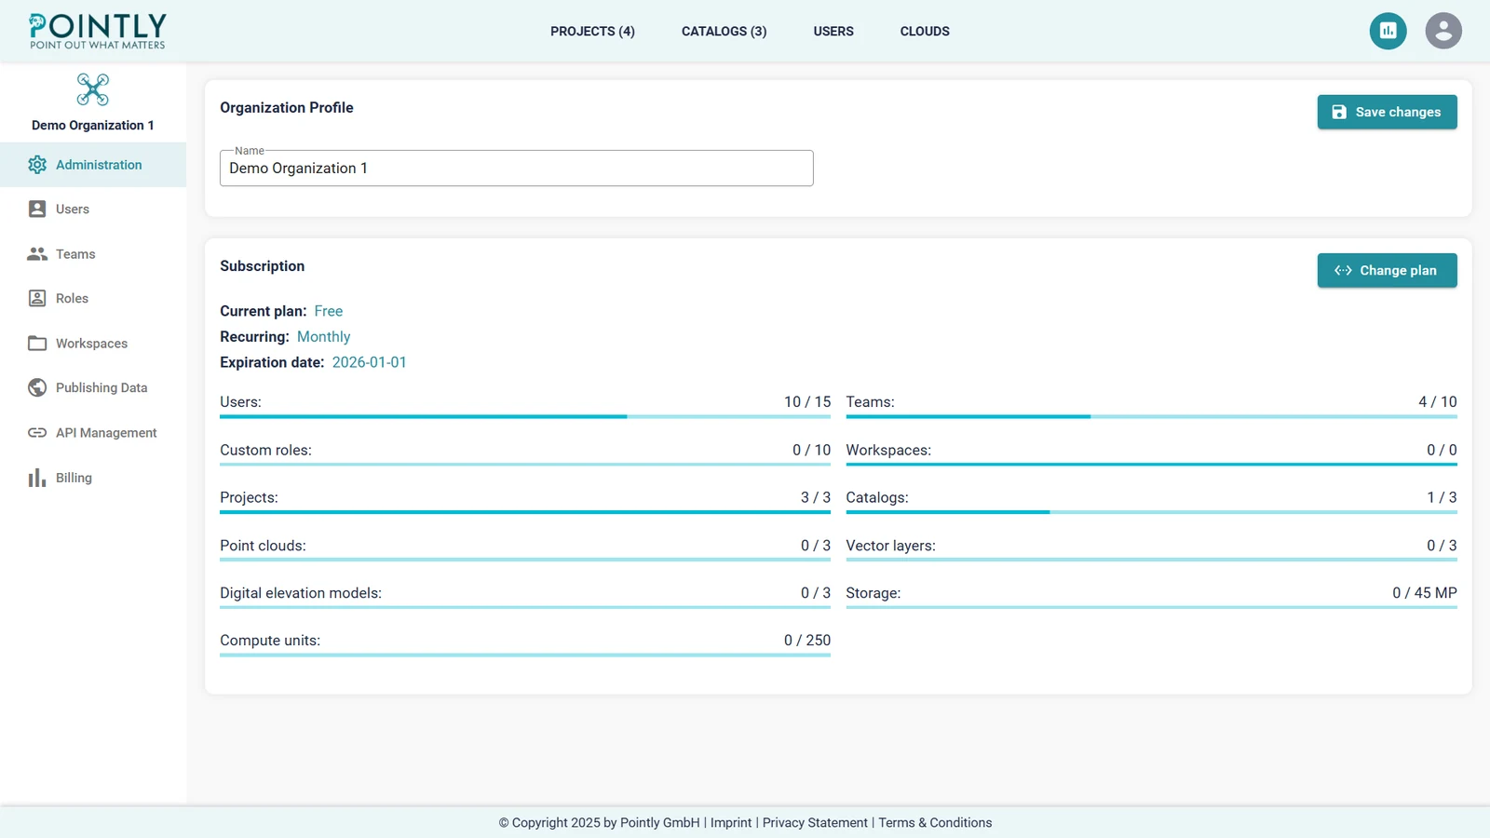Viewport: 1490px width, 838px height.
Task: Open Publishing Data in the sidebar
Action: click(x=93, y=388)
